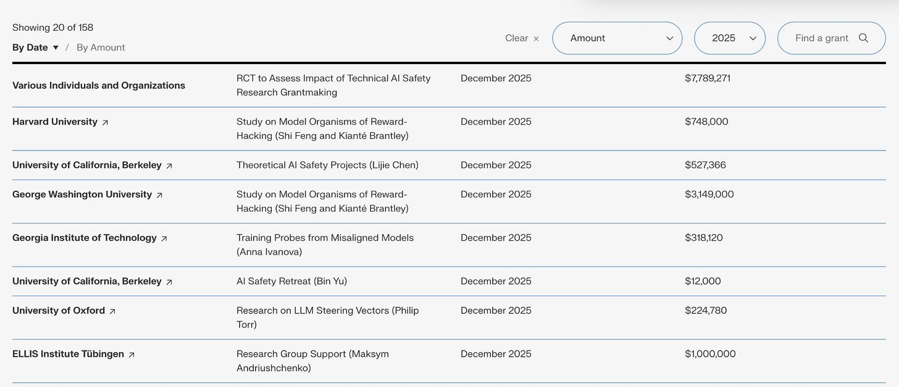
Task: Click December 2025 date in Lijie Chen row
Action: pyautogui.click(x=496, y=165)
